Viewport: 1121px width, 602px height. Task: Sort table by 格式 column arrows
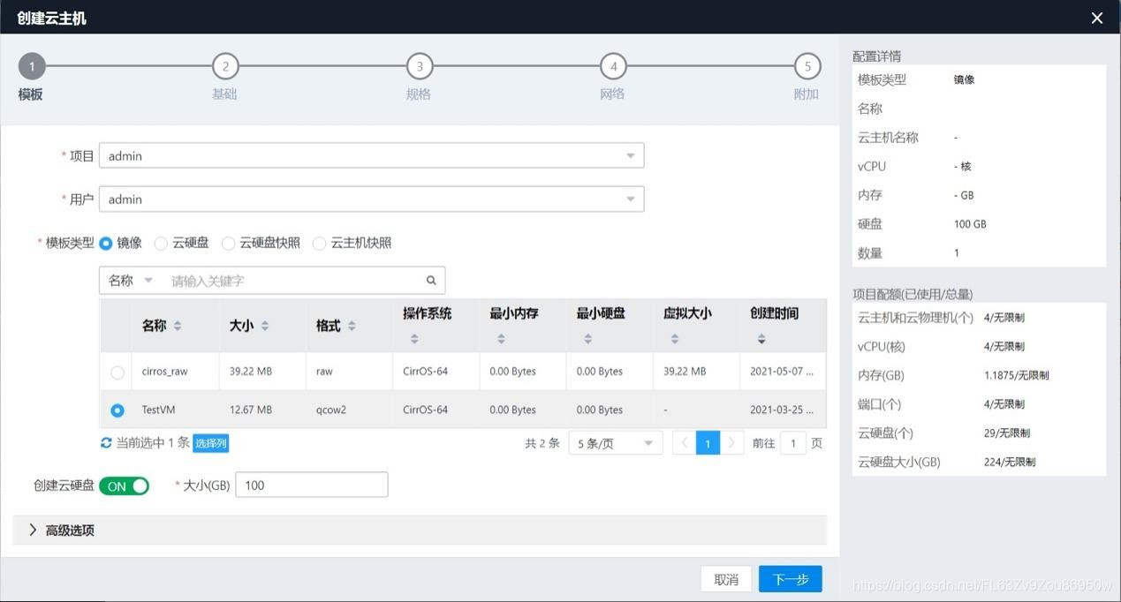click(352, 326)
